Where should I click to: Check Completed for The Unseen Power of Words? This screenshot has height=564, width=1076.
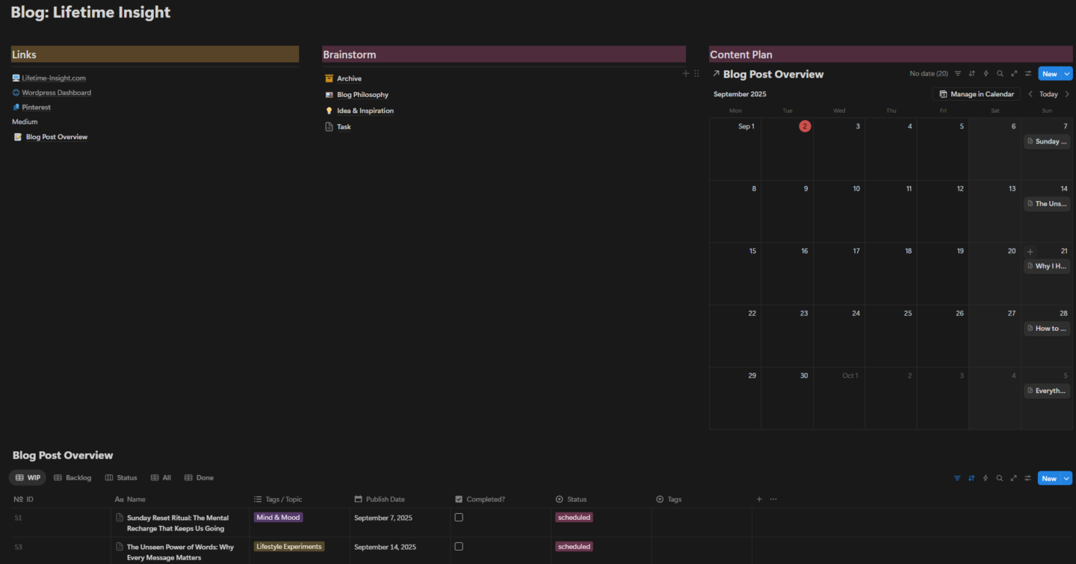[x=458, y=546]
